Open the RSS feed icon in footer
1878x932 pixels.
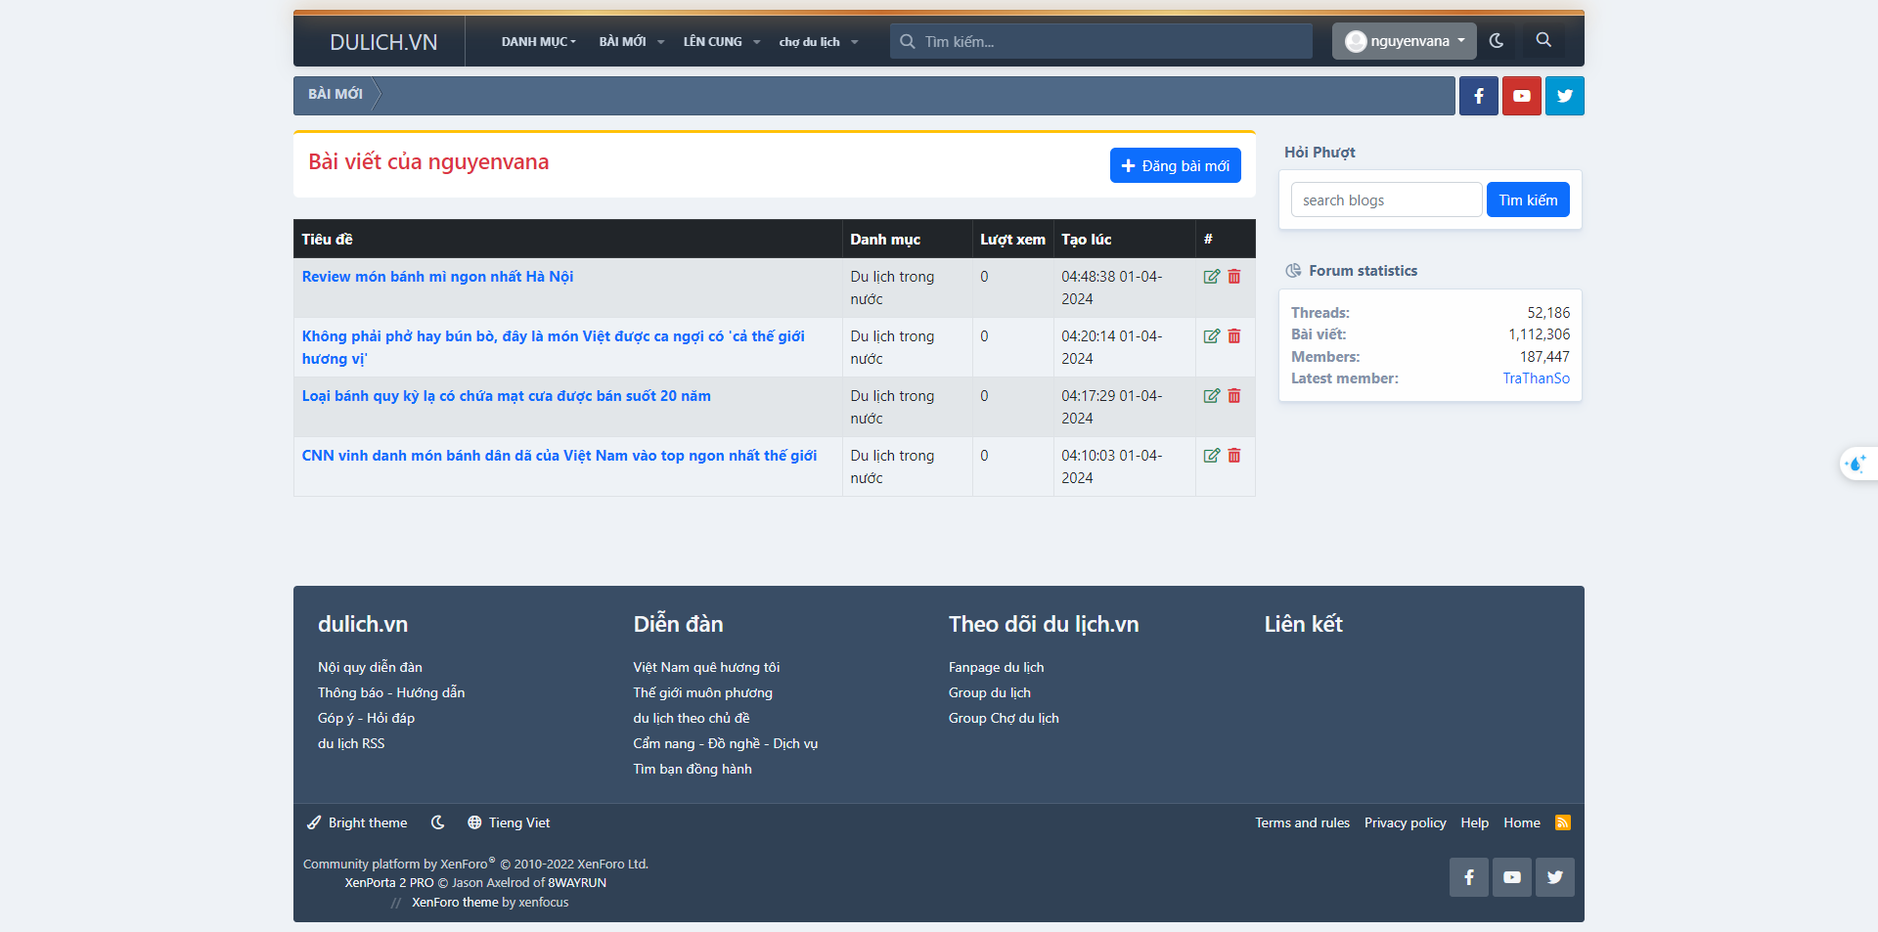[x=1563, y=822]
